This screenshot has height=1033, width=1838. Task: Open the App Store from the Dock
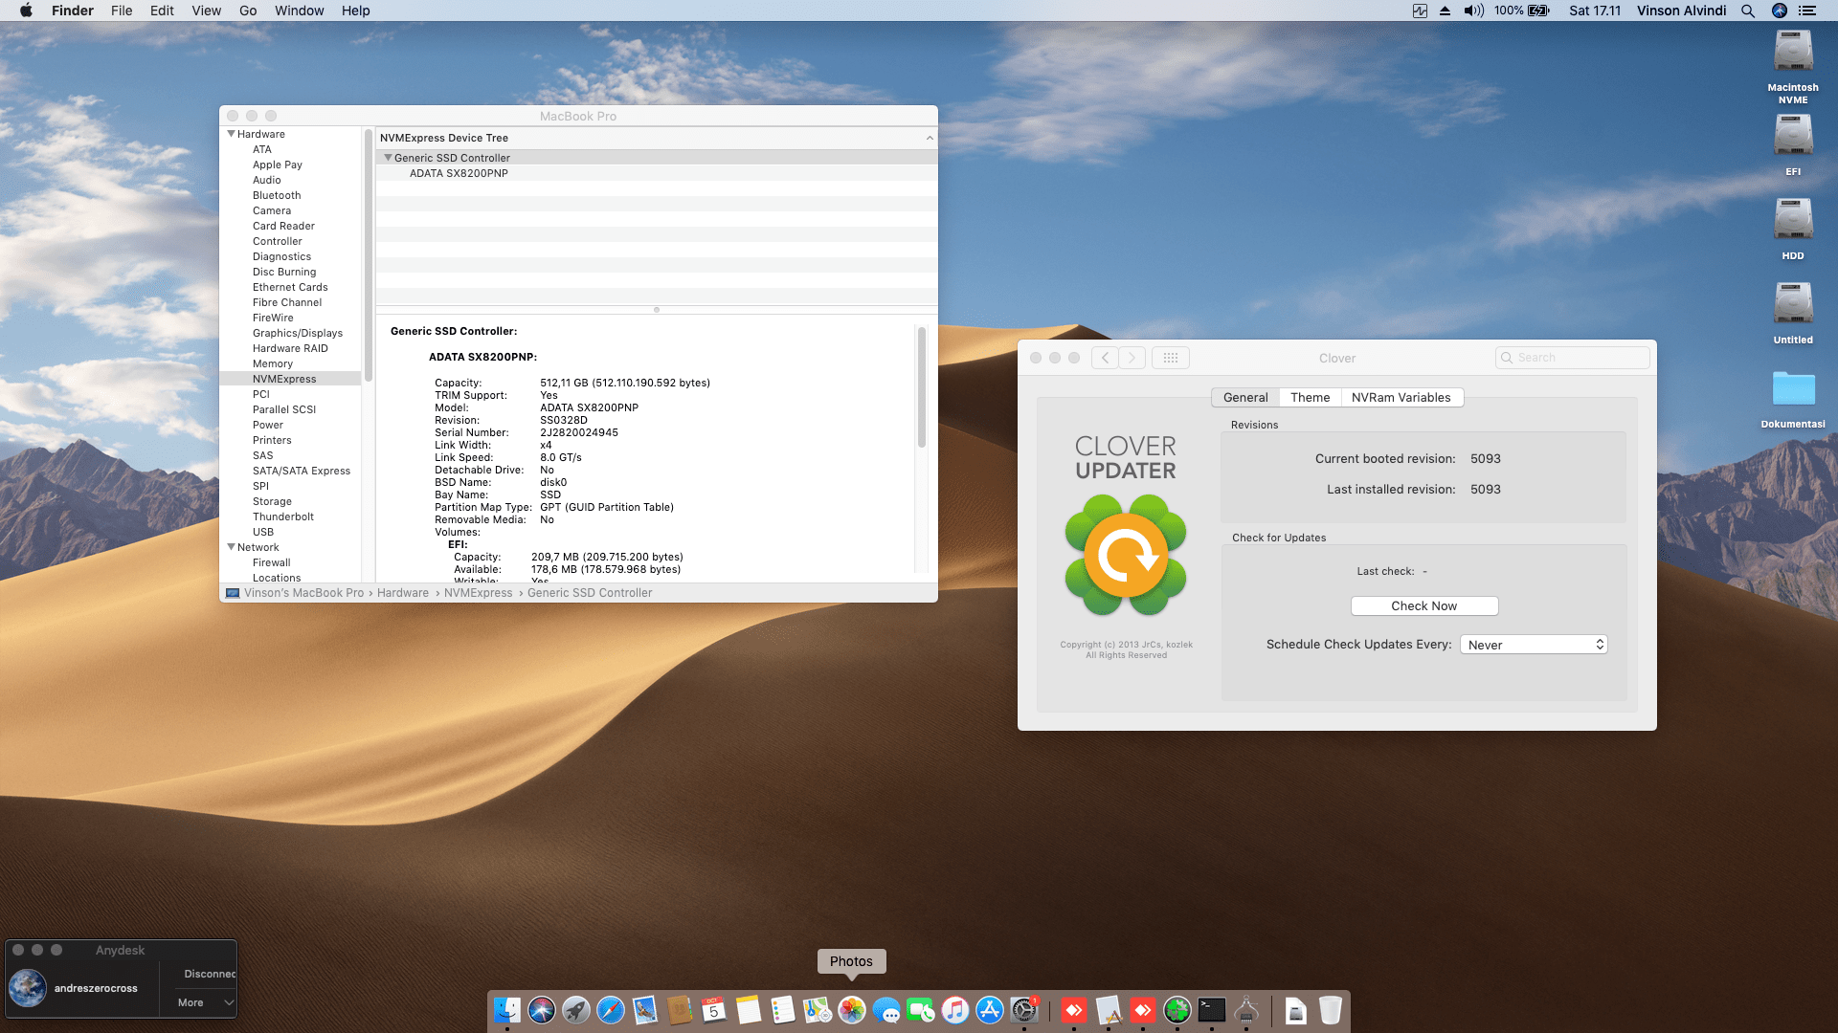tap(989, 1010)
